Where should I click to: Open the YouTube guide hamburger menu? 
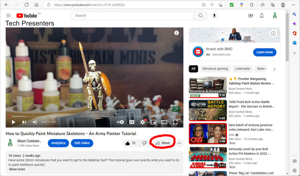[8, 16]
